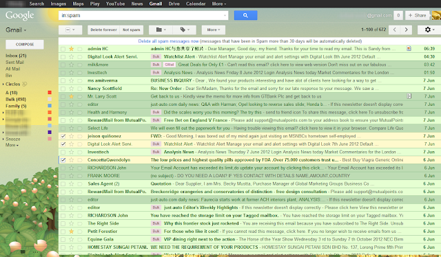Open the Move to folder icon
This screenshot has width=441, height=257.
(161, 30)
